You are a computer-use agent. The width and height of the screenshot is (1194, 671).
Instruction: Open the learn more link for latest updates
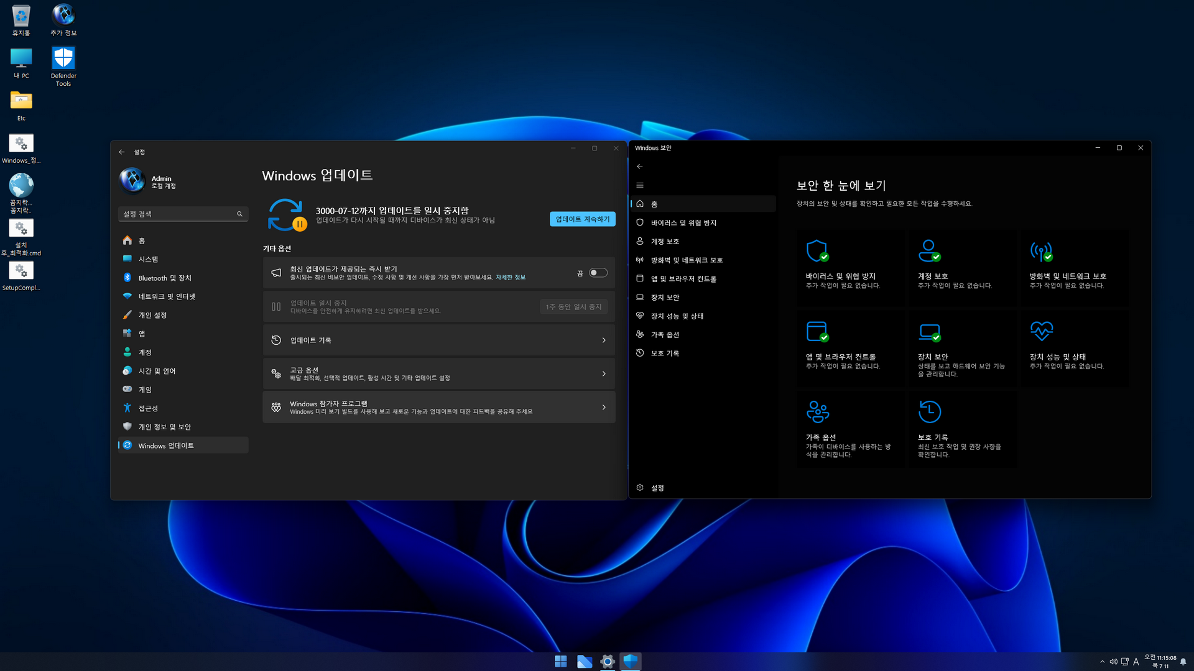coord(511,278)
